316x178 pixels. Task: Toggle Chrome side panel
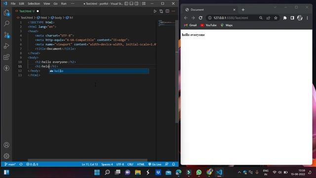pos(292,18)
